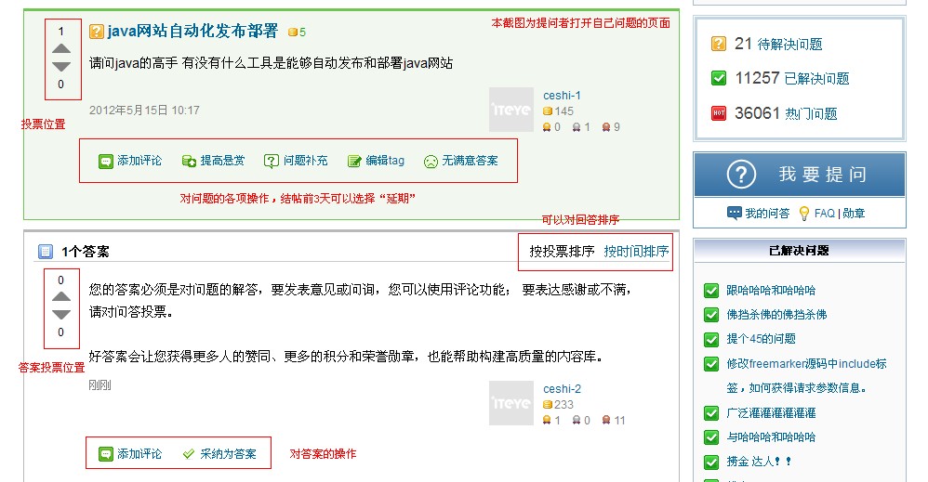The height and width of the screenshot is (482, 928).
Task: Click check icon beside 提个45的问题
Action: click(711, 339)
